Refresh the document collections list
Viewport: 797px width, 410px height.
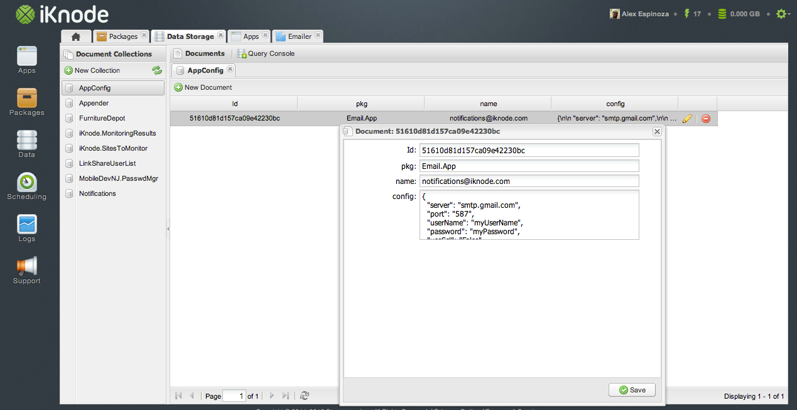pos(157,70)
